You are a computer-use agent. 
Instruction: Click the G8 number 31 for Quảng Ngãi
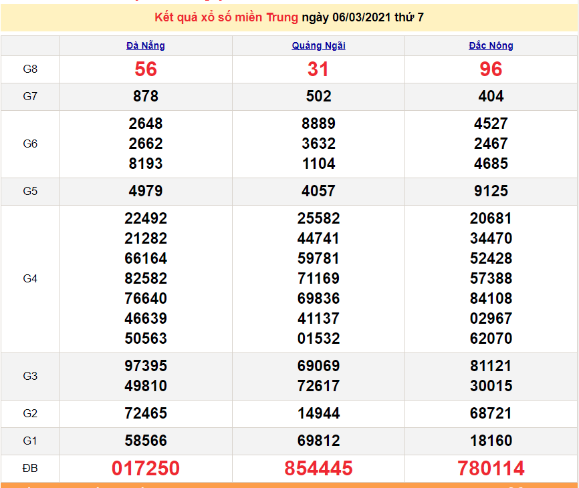pyautogui.click(x=319, y=69)
